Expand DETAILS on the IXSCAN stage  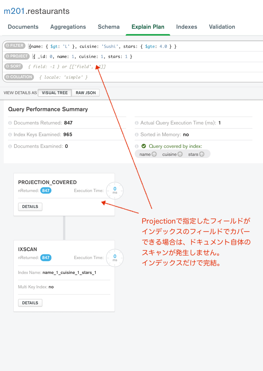point(30,303)
